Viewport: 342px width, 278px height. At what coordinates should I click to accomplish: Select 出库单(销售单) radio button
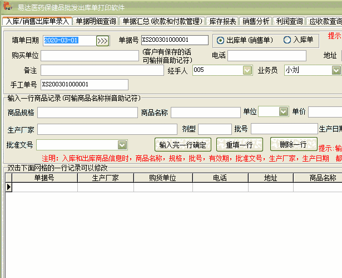click(x=220, y=40)
